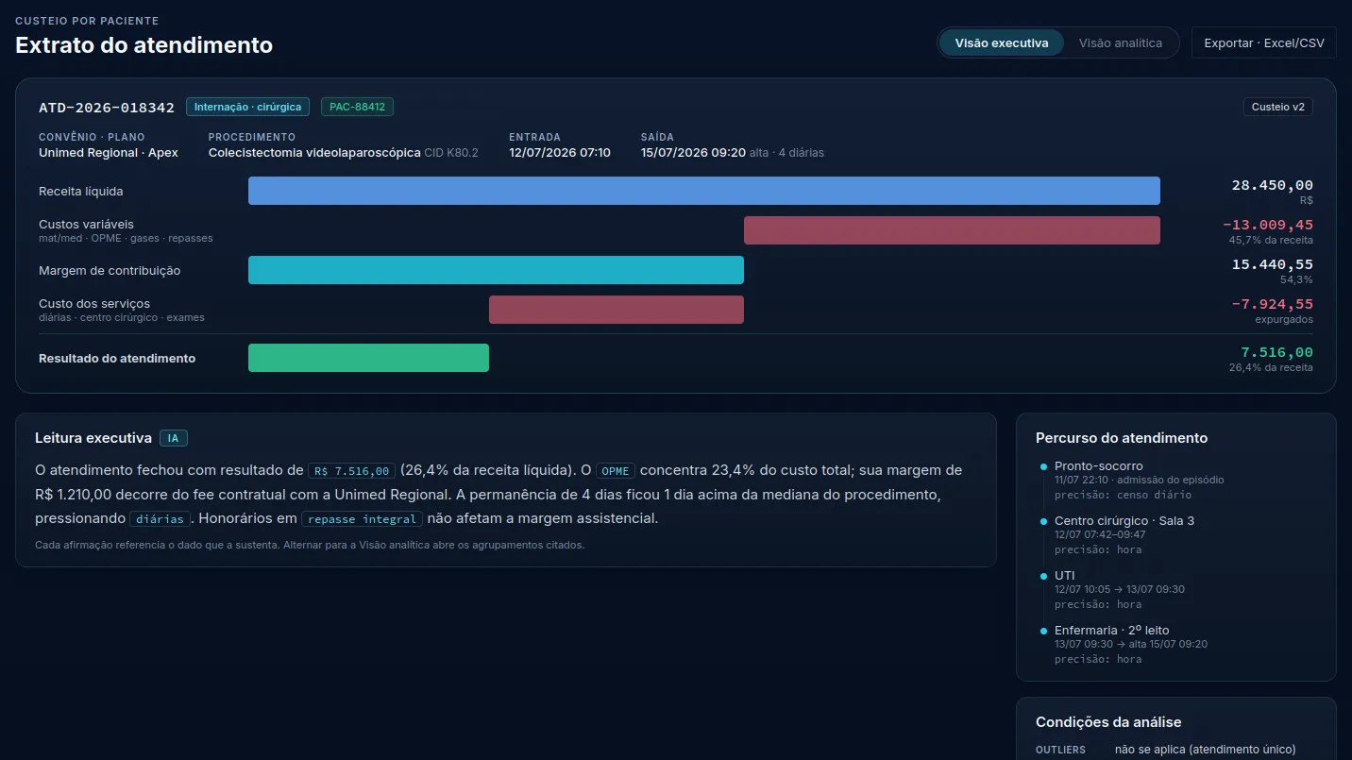Click the blue Receita líquida bar
1352x760 pixels.
pyautogui.click(x=704, y=191)
